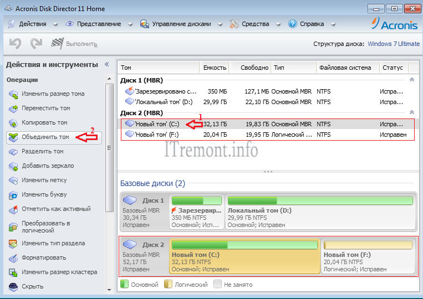Collapse the Действия и инструменты panel
This screenshot has width=423, height=299.
107,64
